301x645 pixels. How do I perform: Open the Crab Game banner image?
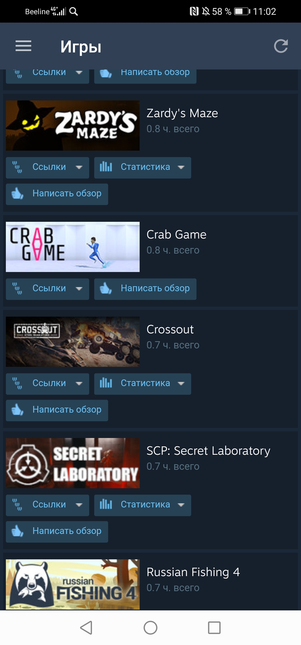[73, 247]
